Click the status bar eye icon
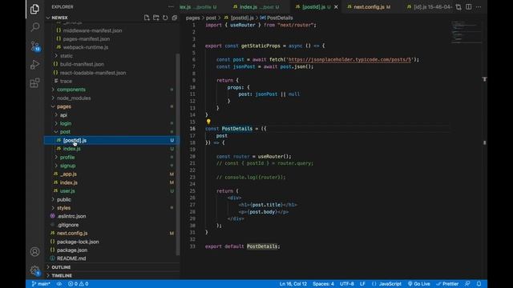 coord(59,284)
